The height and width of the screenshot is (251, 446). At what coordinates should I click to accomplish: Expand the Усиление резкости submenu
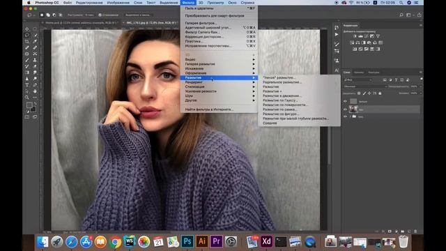219,91
